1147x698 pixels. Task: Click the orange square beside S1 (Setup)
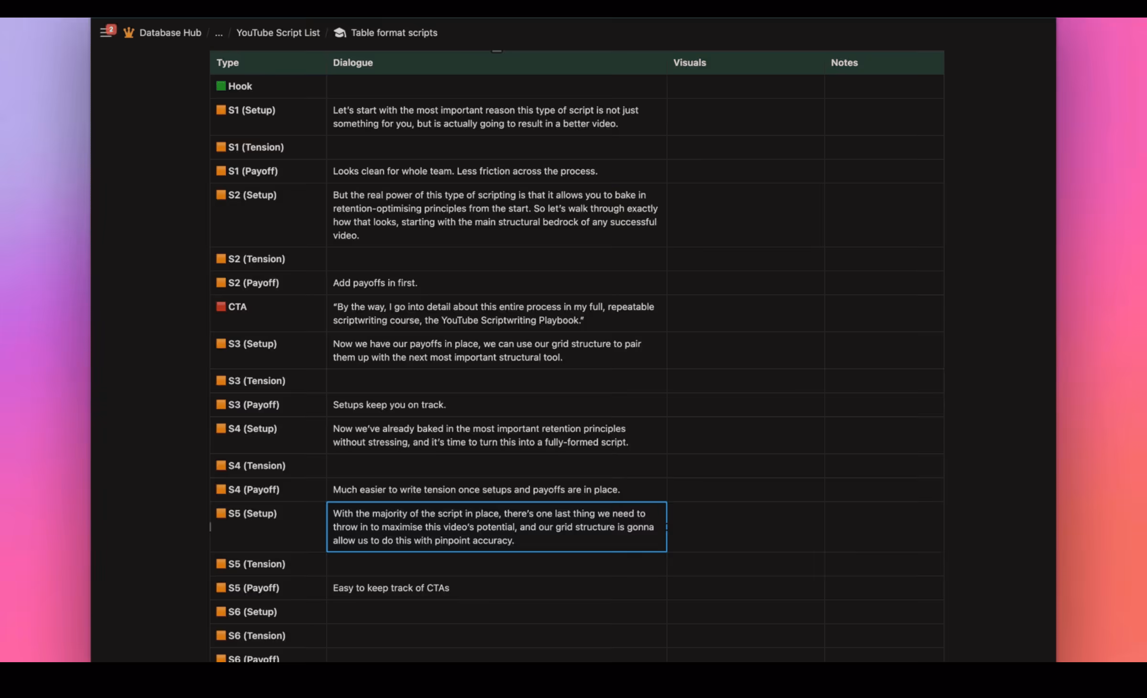pos(221,110)
